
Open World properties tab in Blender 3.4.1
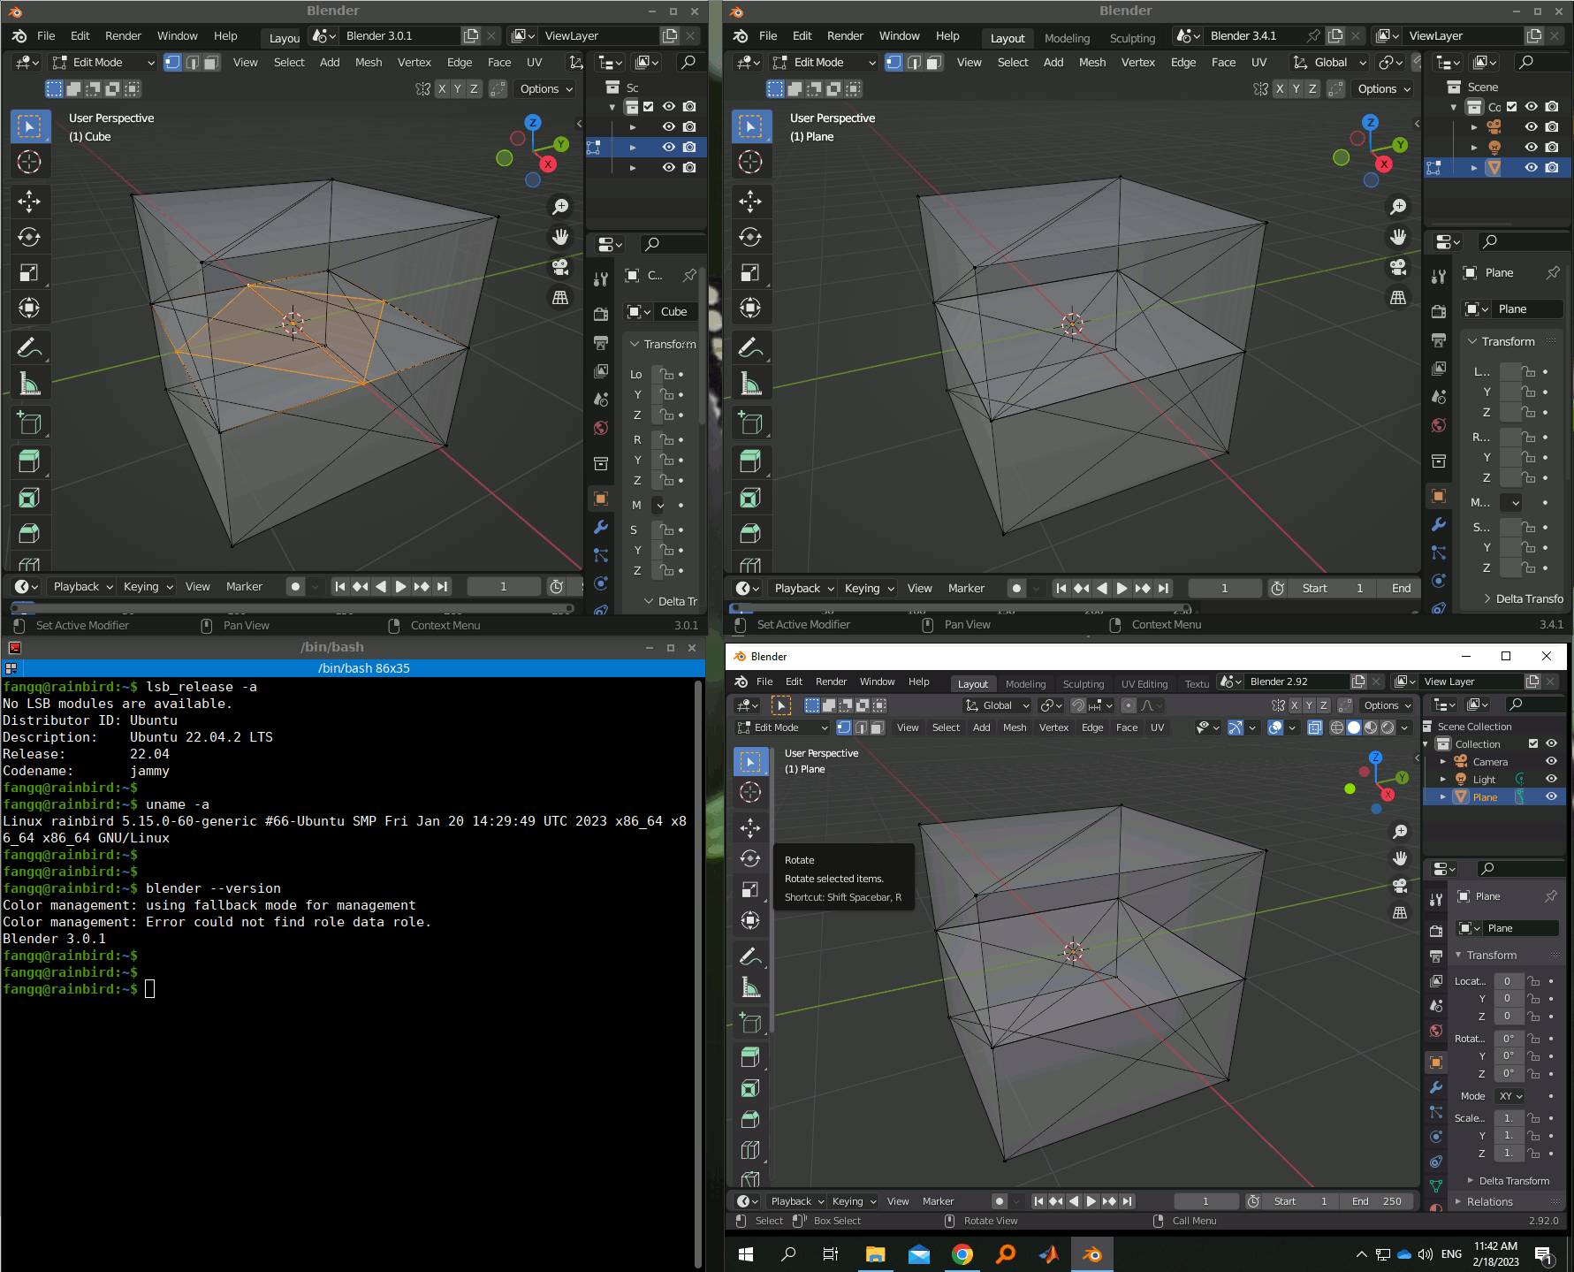1439,426
